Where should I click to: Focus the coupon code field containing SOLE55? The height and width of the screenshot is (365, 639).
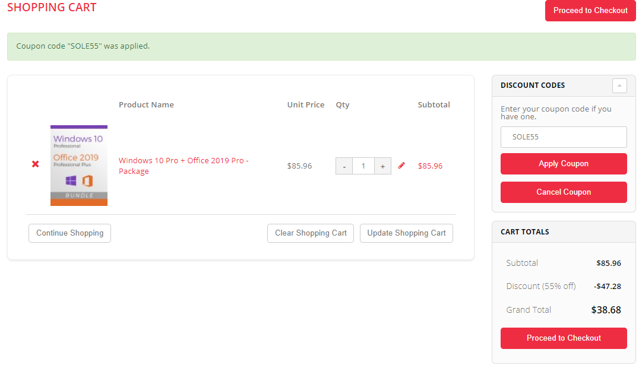564,137
